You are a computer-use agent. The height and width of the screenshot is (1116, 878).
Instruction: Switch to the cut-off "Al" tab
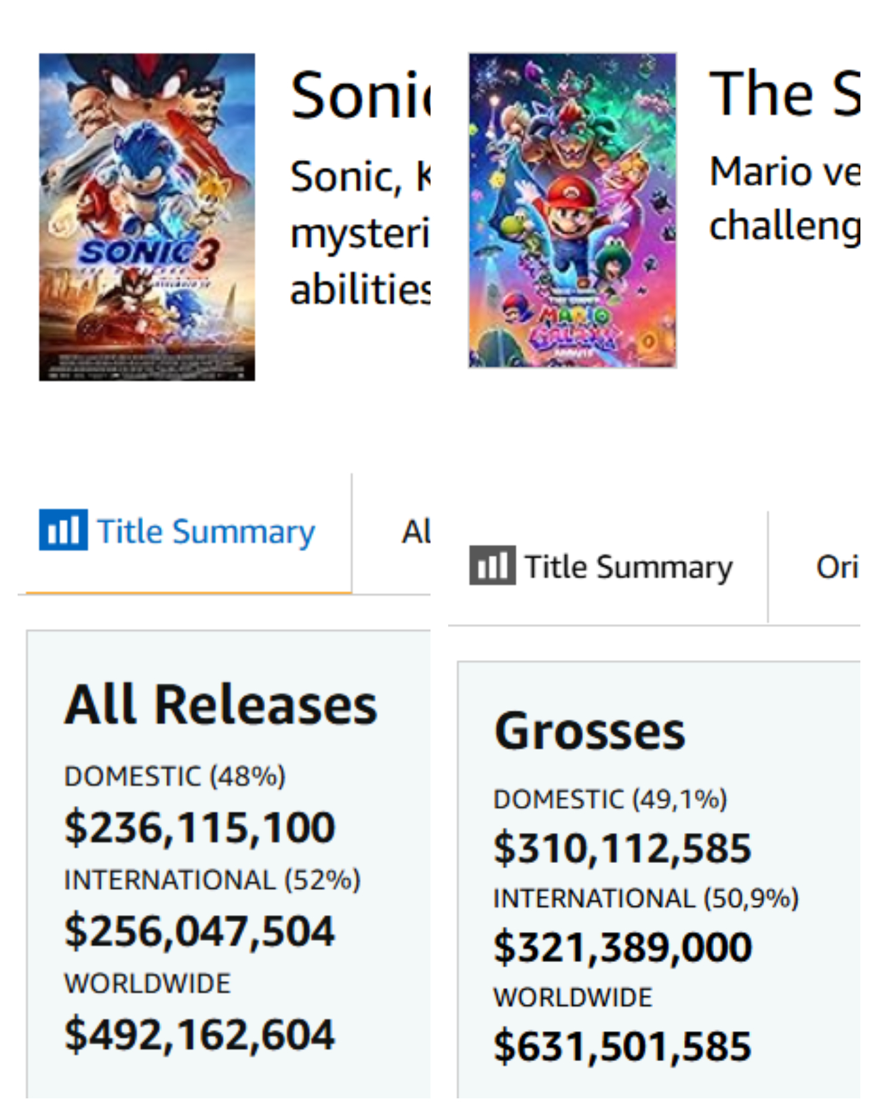[415, 532]
